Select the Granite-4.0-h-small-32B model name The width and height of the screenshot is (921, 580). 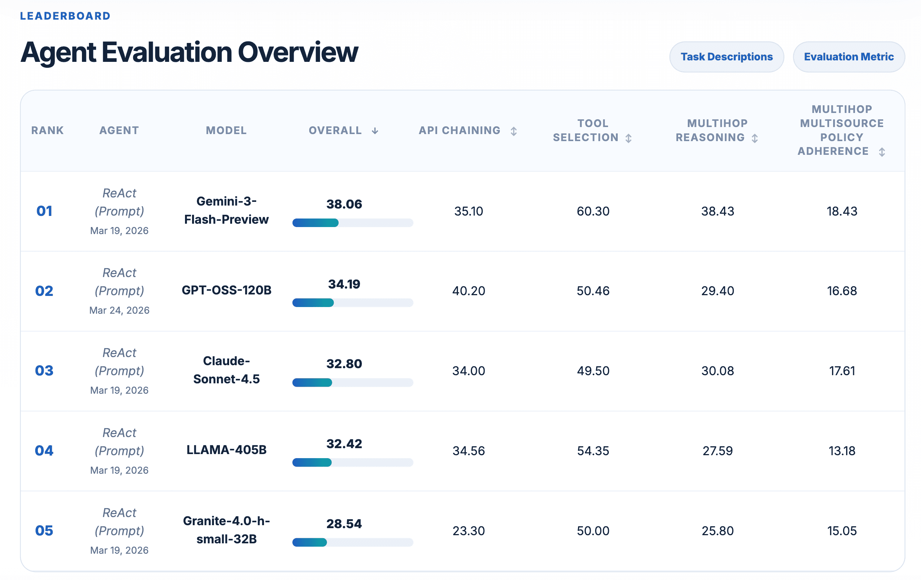[x=227, y=530]
